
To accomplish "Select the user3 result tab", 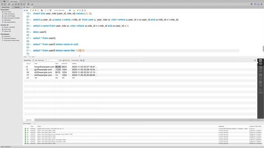I will 28,120.
